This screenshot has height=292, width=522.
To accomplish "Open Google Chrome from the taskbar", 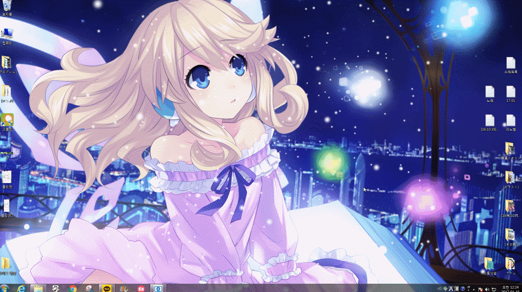I will click(x=72, y=288).
